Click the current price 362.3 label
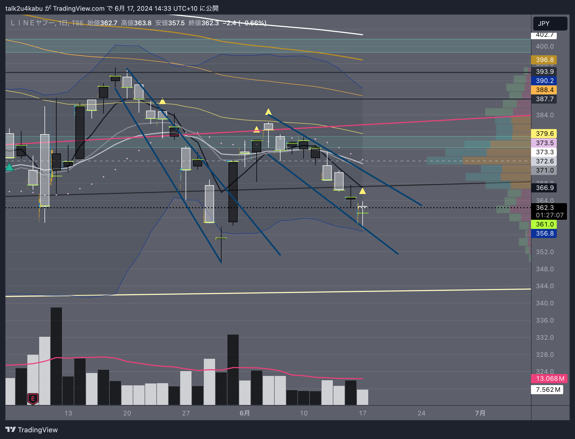The width and height of the screenshot is (575, 439). click(x=549, y=211)
